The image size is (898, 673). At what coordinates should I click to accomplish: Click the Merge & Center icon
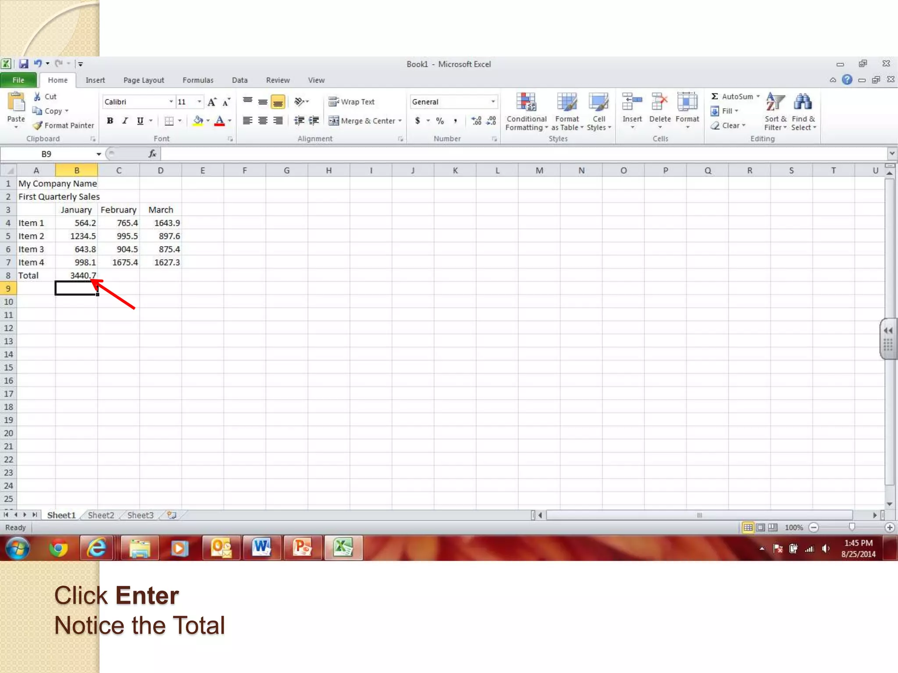pyautogui.click(x=334, y=121)
